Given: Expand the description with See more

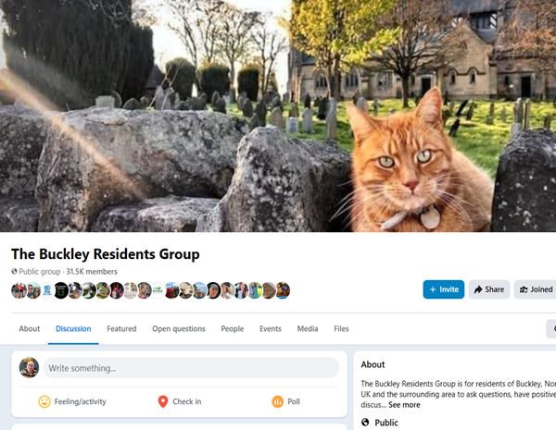Looking at the screenshot, I should tap(404, 405).
